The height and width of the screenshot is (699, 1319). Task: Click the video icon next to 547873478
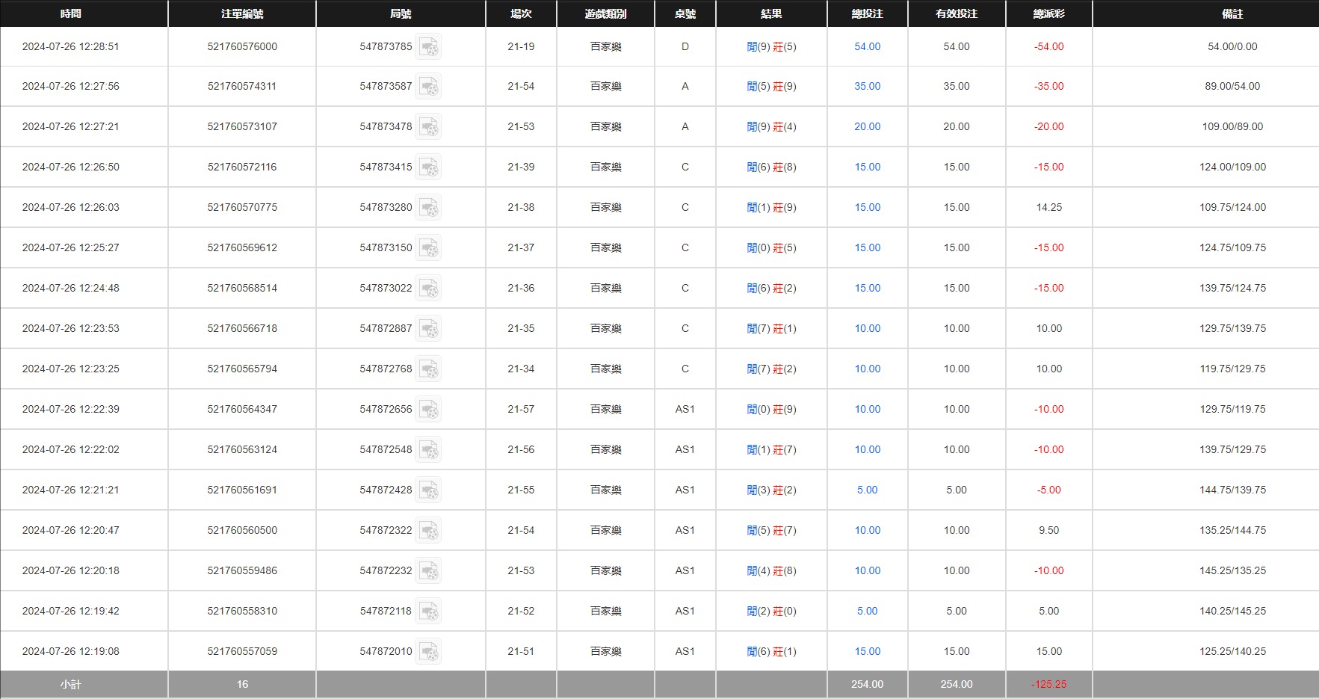tap(428, 127)
